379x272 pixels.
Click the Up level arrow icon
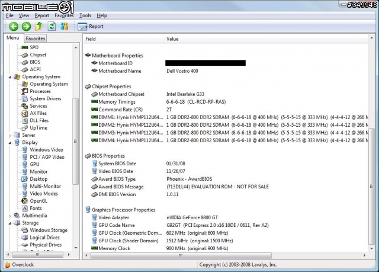(39, 26)
